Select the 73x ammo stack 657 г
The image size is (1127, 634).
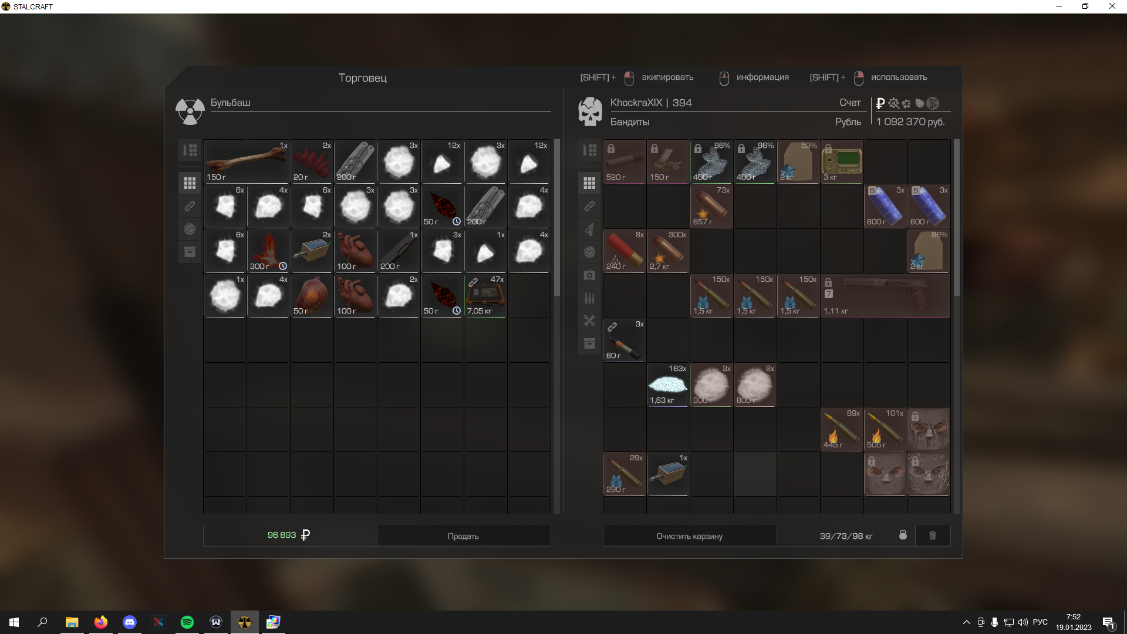(711, 206)
